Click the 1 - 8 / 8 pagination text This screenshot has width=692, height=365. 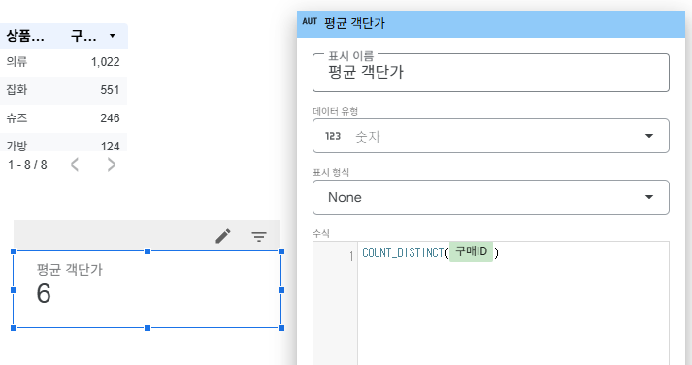(27, 165)
